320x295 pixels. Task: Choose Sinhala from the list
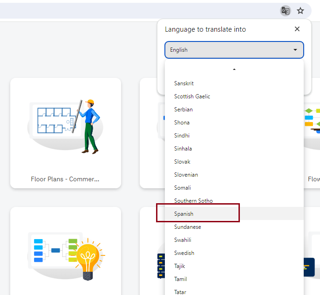click(x=183, y=149)
